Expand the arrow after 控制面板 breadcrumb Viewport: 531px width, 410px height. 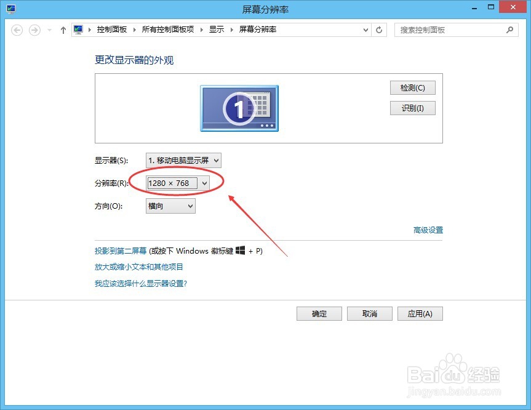coord(135,30)
